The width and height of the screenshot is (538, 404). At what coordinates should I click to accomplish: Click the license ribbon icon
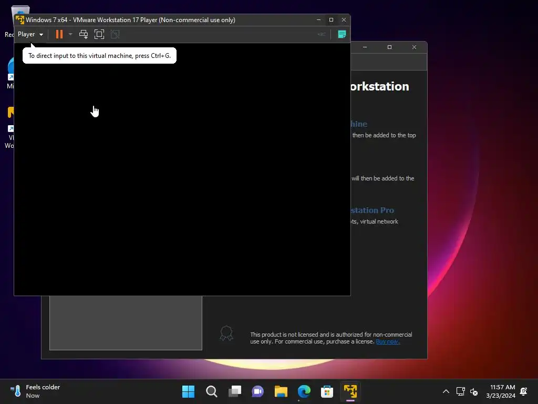tap(226, 334)
